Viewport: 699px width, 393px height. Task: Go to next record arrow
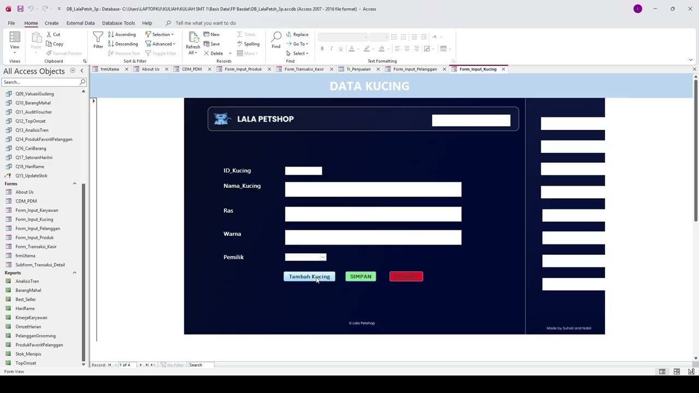coord(140,365)
